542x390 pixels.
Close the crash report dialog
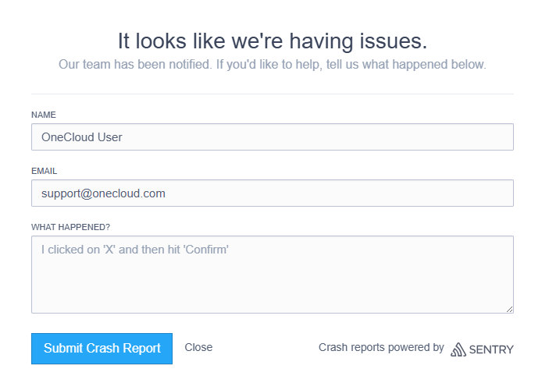[x=198, y=347]
